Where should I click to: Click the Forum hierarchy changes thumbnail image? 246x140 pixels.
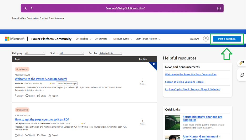(173, 123)
